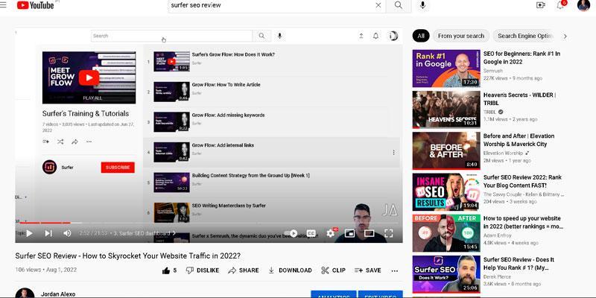Click the CLIP button

[x=333, y=270]
